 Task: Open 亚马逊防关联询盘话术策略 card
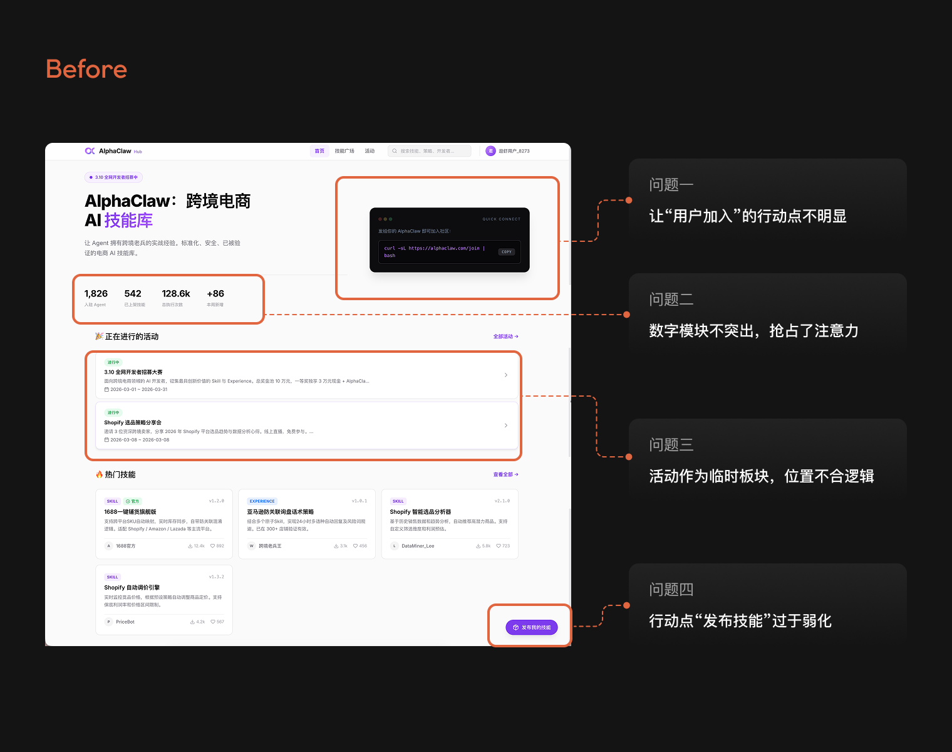coord(307,524)
